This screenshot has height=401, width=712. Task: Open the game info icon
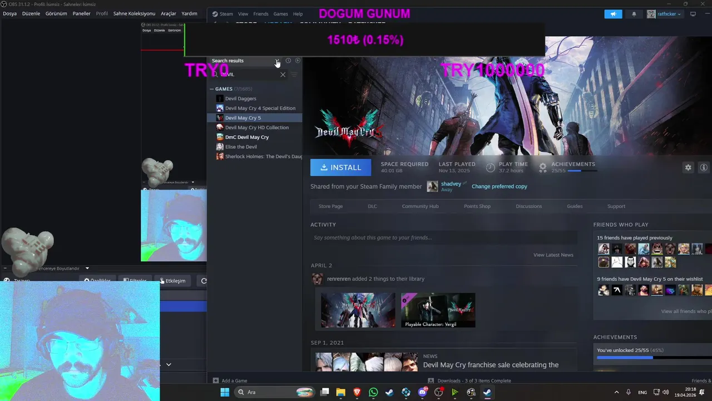tap(704, 167)
